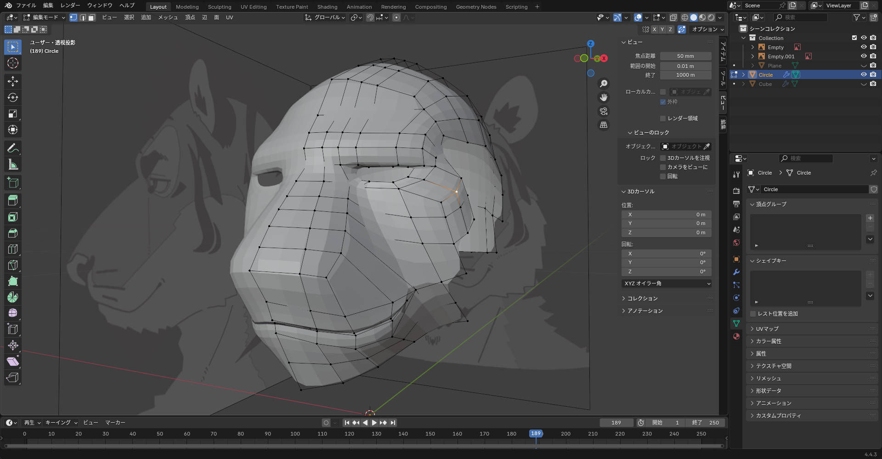Open the XYZ オイラー角 rotation mode dropdown
882x459 pixels.
point(667,283)
